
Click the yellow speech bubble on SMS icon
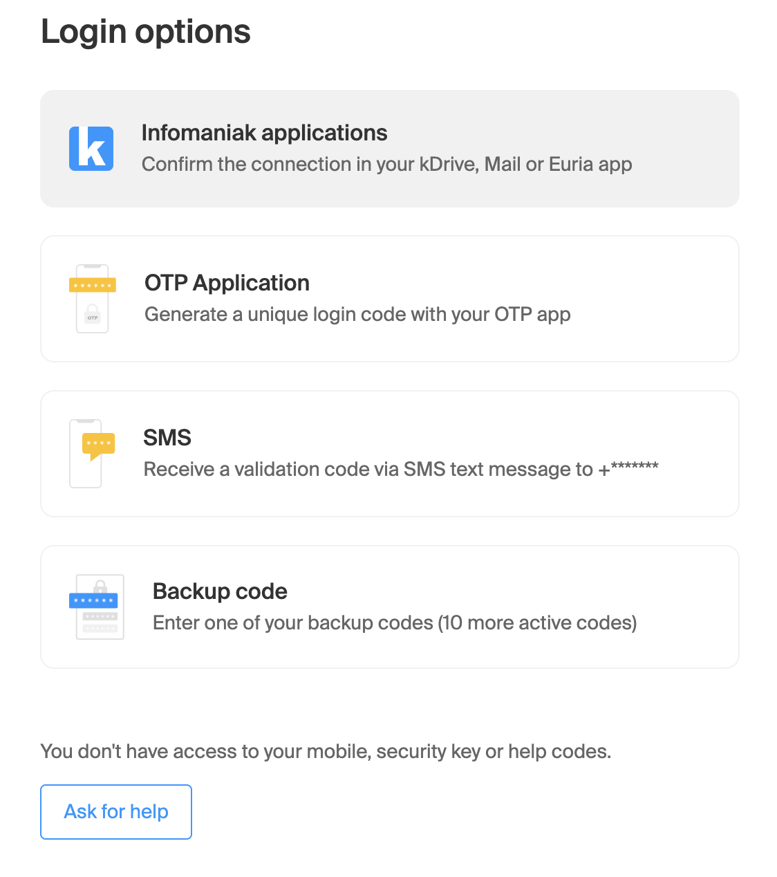click(99, 446)
